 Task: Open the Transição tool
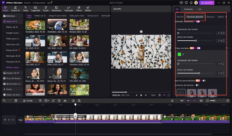pos(69,9)
